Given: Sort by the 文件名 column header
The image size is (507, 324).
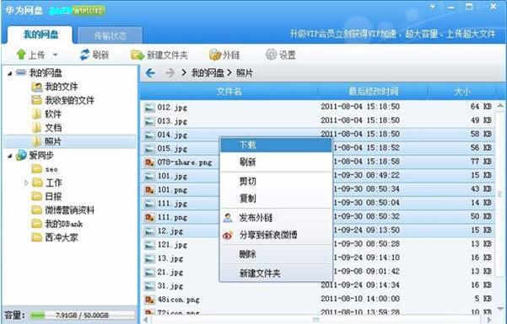Looking at the screenshot, I should pyautogui.click(x=229, y=92).
